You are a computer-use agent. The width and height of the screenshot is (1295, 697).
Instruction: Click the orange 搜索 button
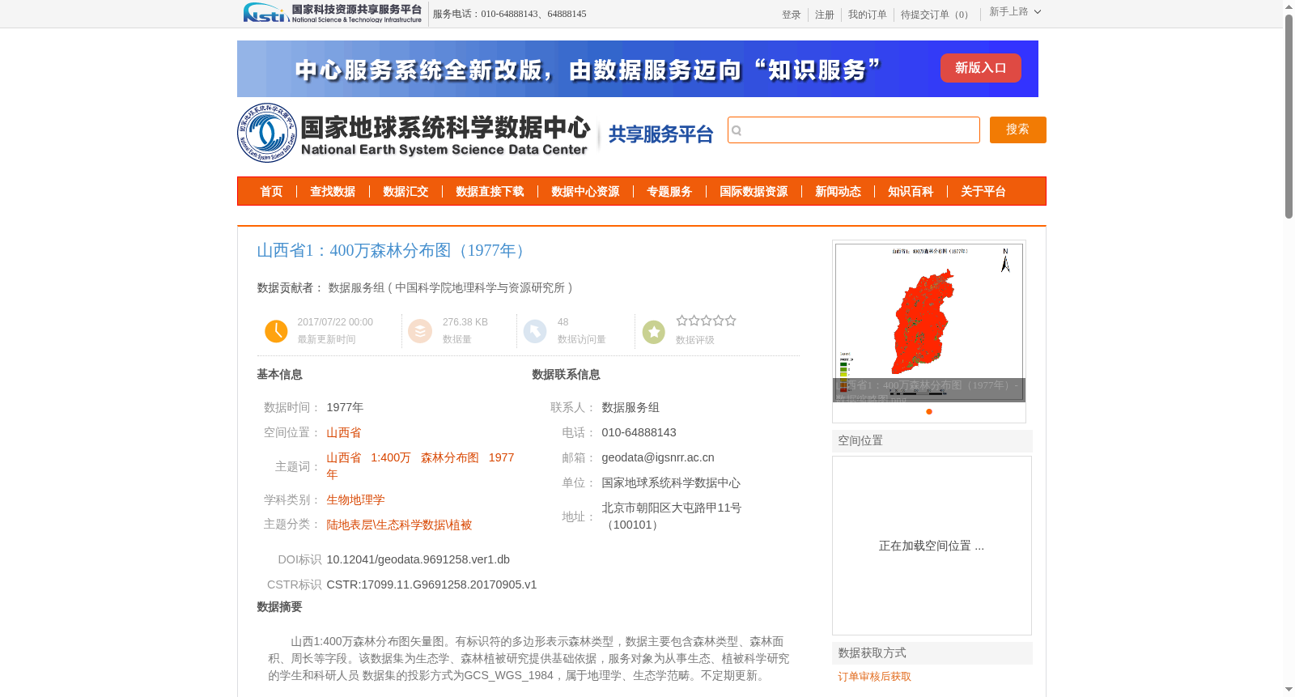(1018, 130)
